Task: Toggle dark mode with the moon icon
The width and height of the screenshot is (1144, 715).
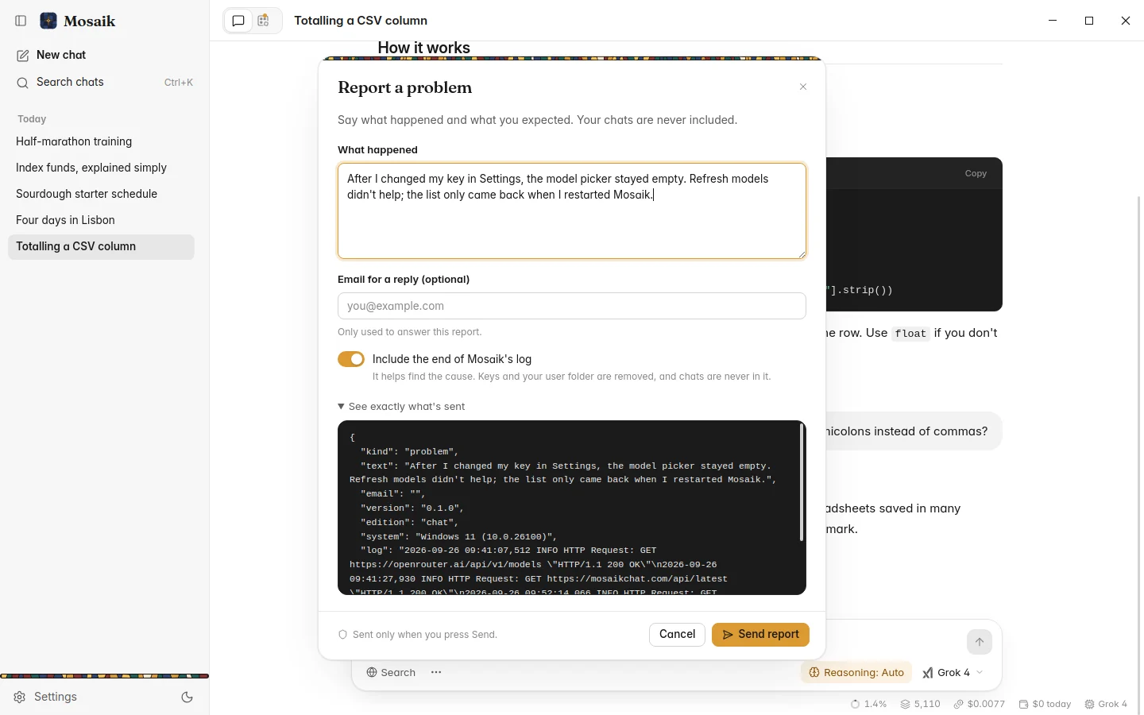Action: click(x=187, y=697)
